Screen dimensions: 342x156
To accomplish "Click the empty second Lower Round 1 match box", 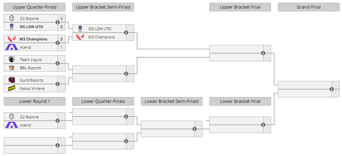I will [x=35, y=145].
